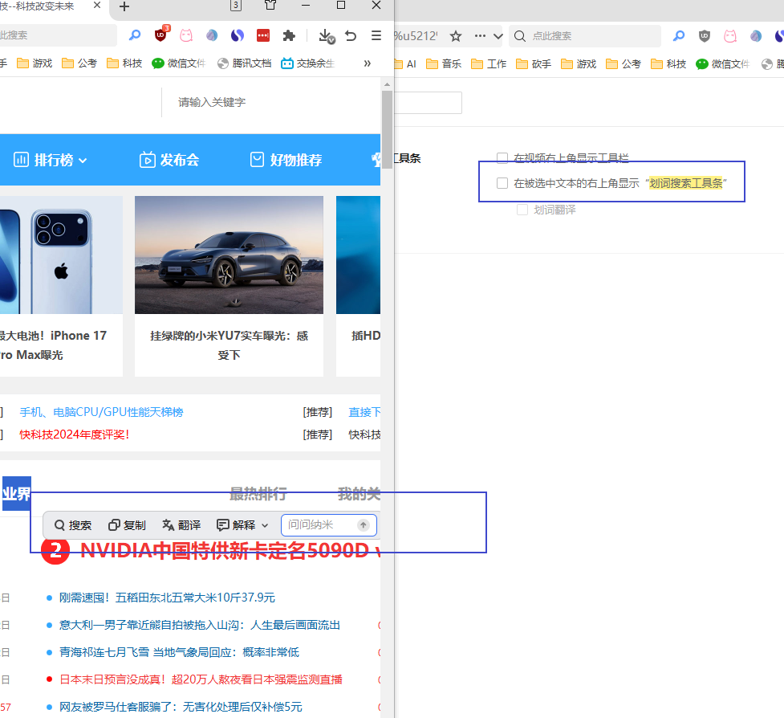Open 青海祁连七月飞雪 news link

[179, 652]
